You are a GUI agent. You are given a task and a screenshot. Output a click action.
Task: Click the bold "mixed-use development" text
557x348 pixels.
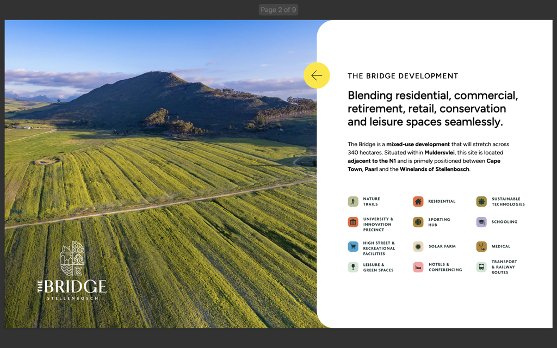[x=418, y=145]
